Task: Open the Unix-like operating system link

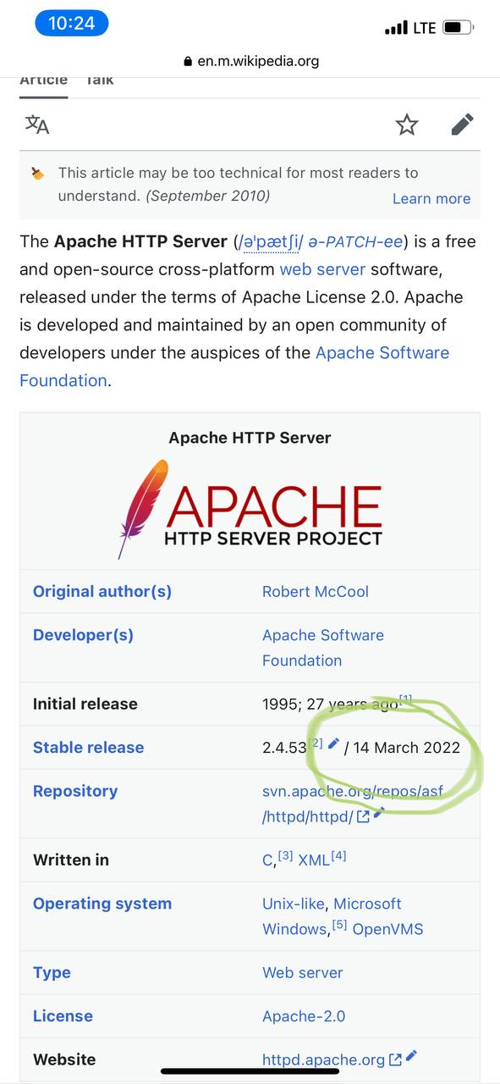Action: (x=293, y=904)
